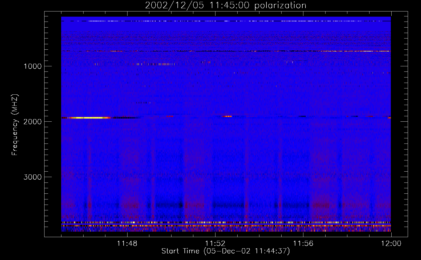Click the plot title "2002/12/05 11:45:00 polarization"
This screenshot has width=421, height=260.
point(226,5)
